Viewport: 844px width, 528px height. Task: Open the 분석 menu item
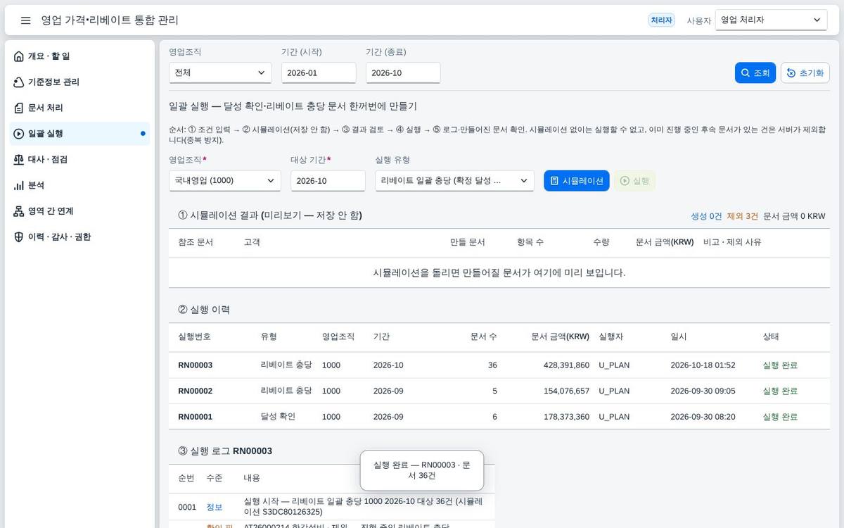point(79,185)
